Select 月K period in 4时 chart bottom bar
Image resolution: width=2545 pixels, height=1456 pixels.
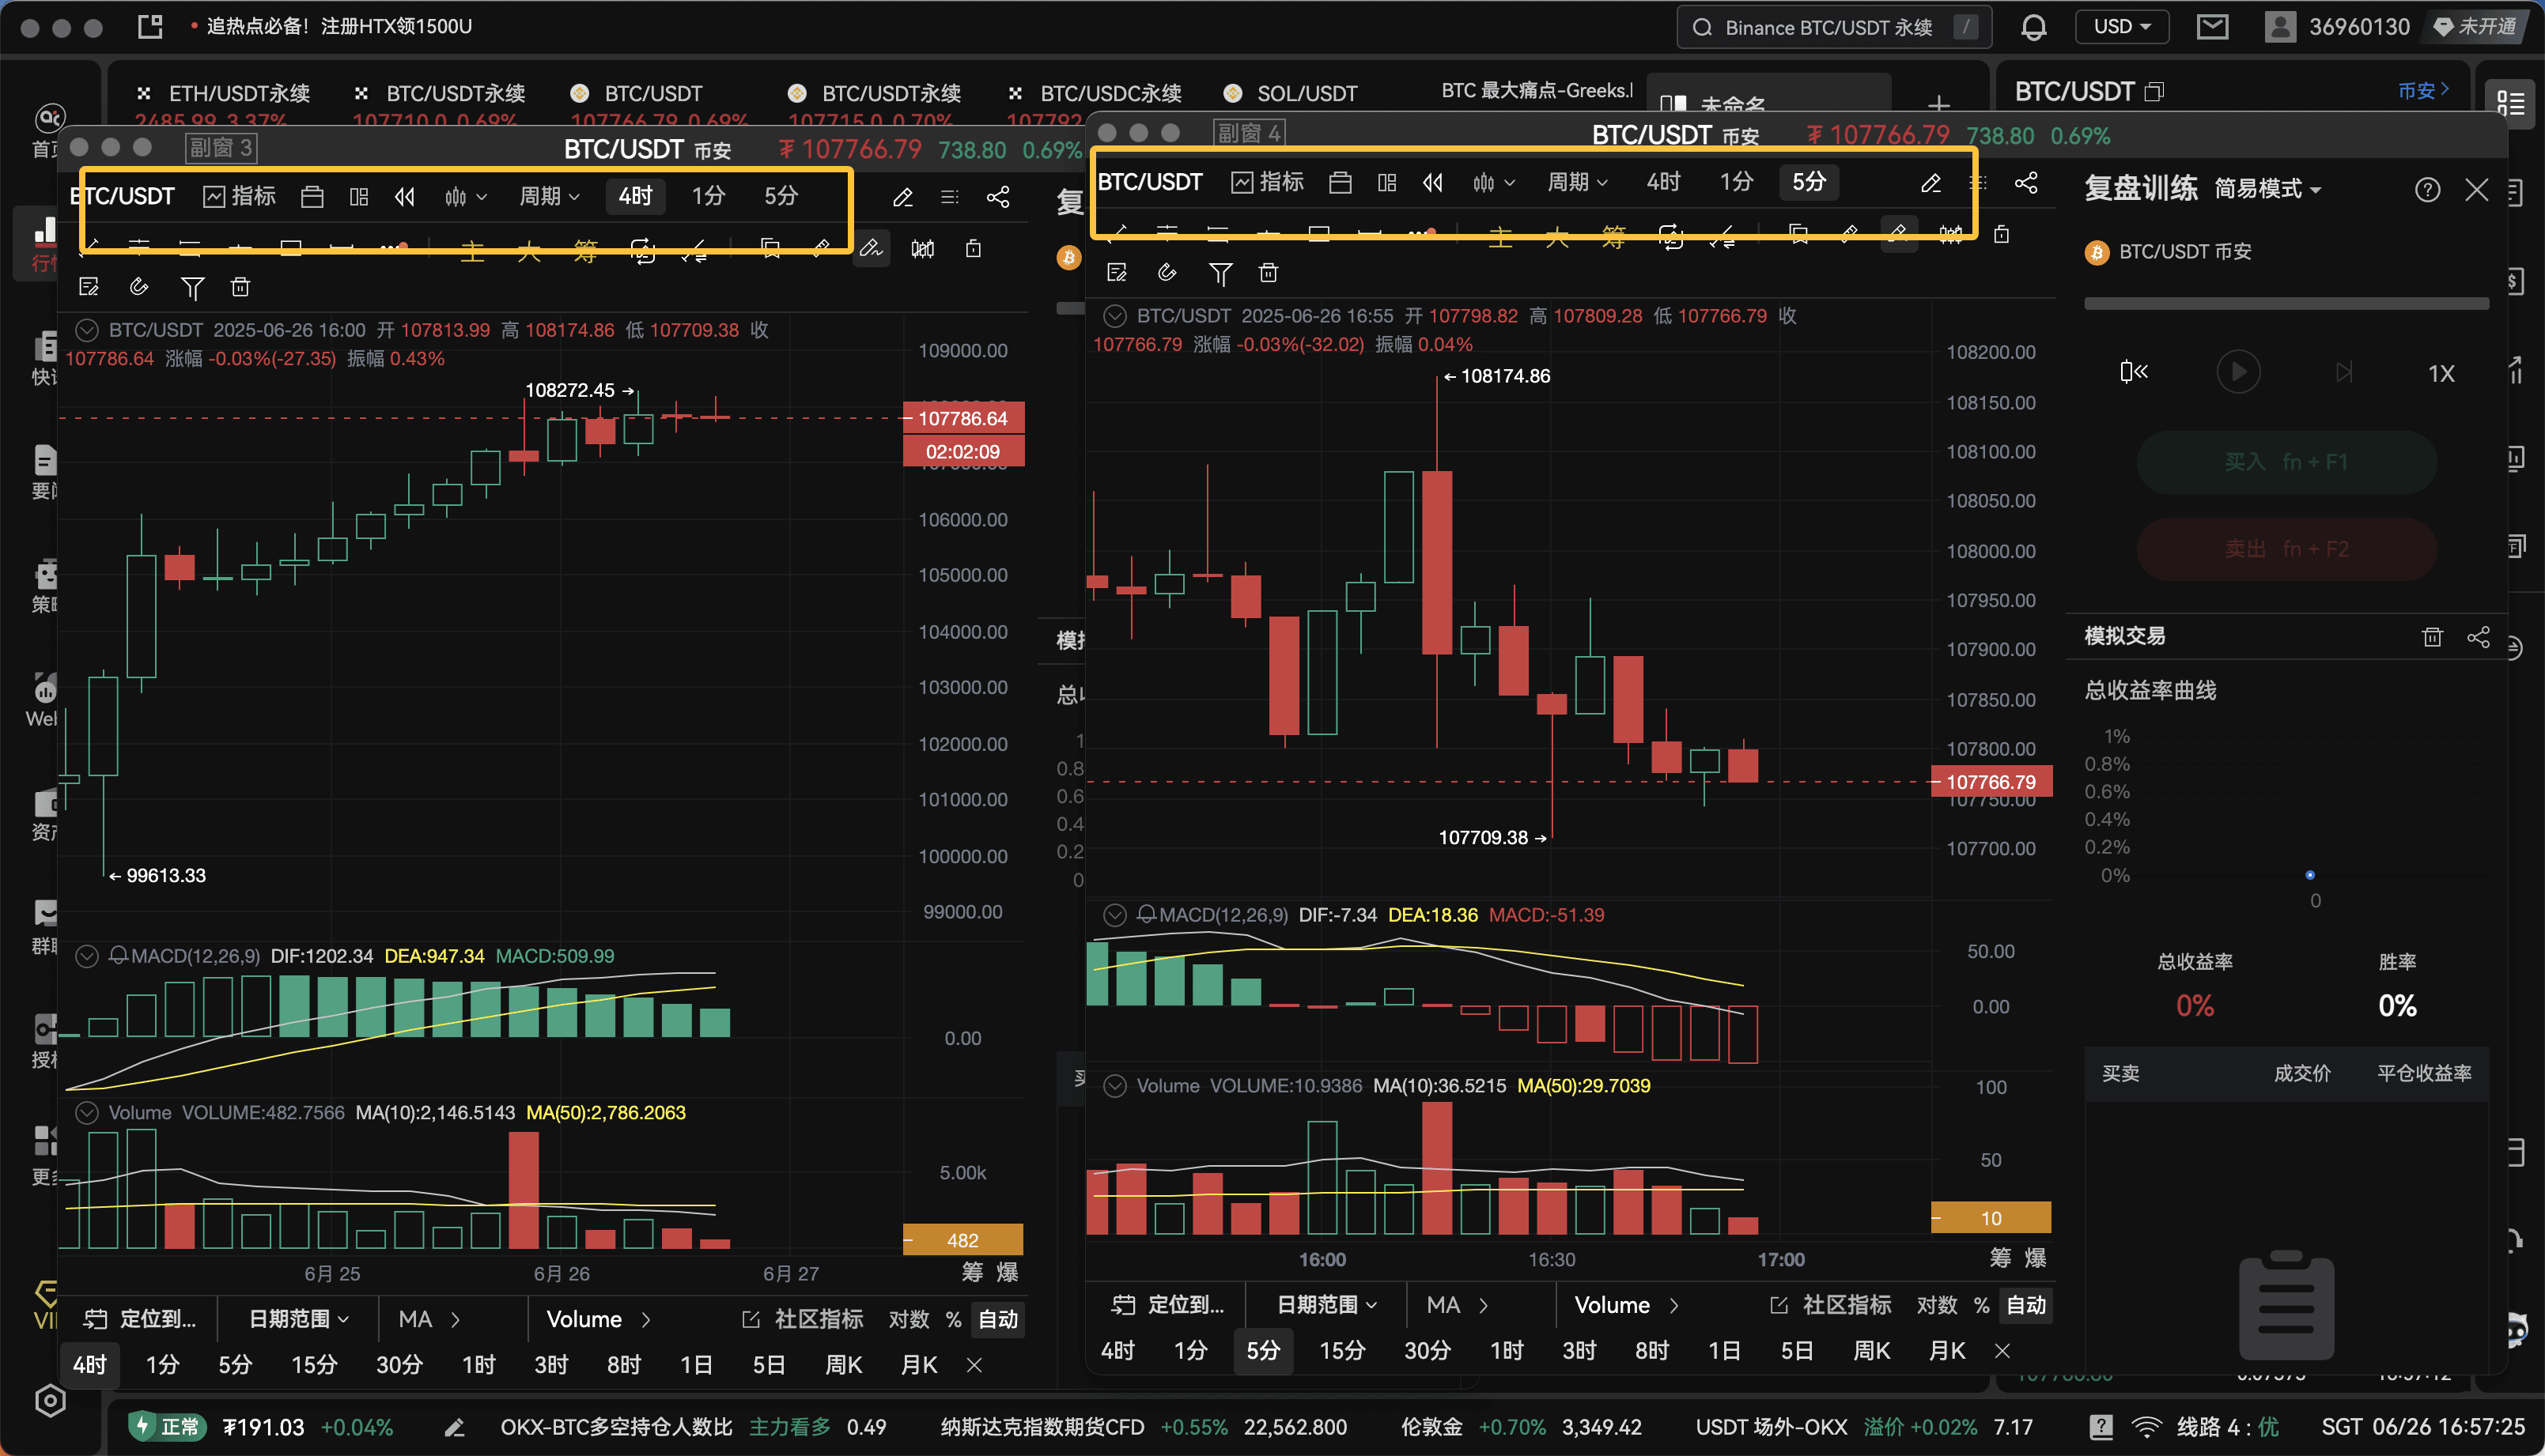pos(918,1365)
